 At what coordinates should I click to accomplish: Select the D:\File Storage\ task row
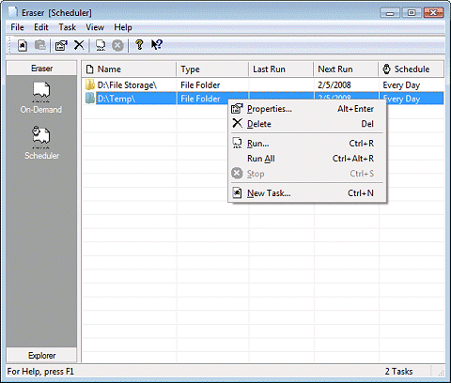click(x=263, y=84)
